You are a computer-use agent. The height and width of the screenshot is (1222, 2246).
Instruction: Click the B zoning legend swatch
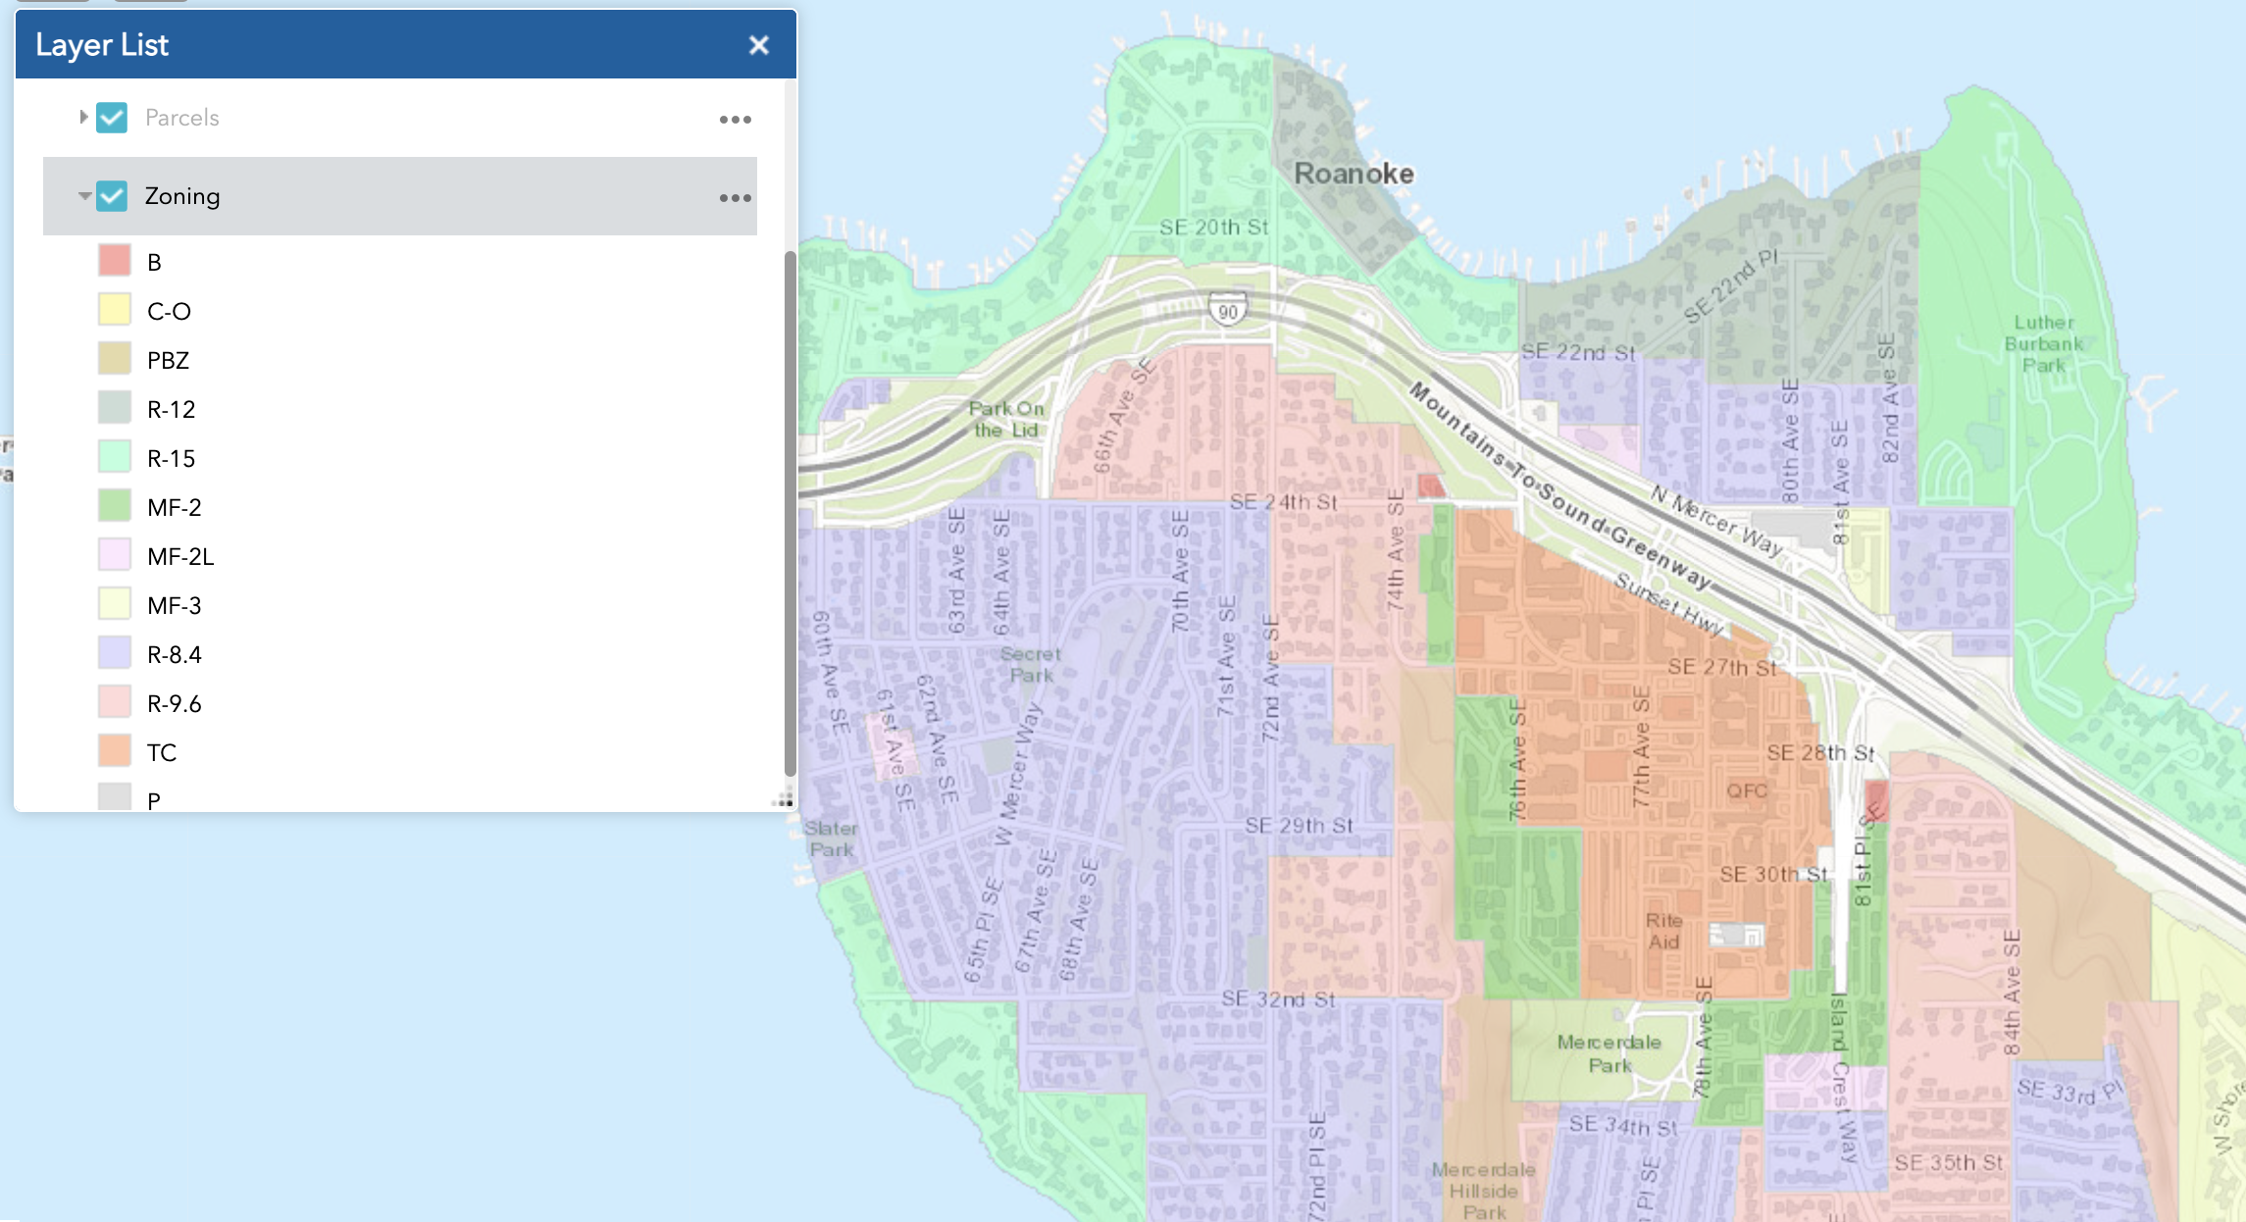115,261
